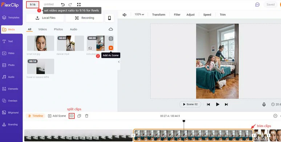Click Add Scene button
The image size is (281, 142).
[x=57, y=116]
